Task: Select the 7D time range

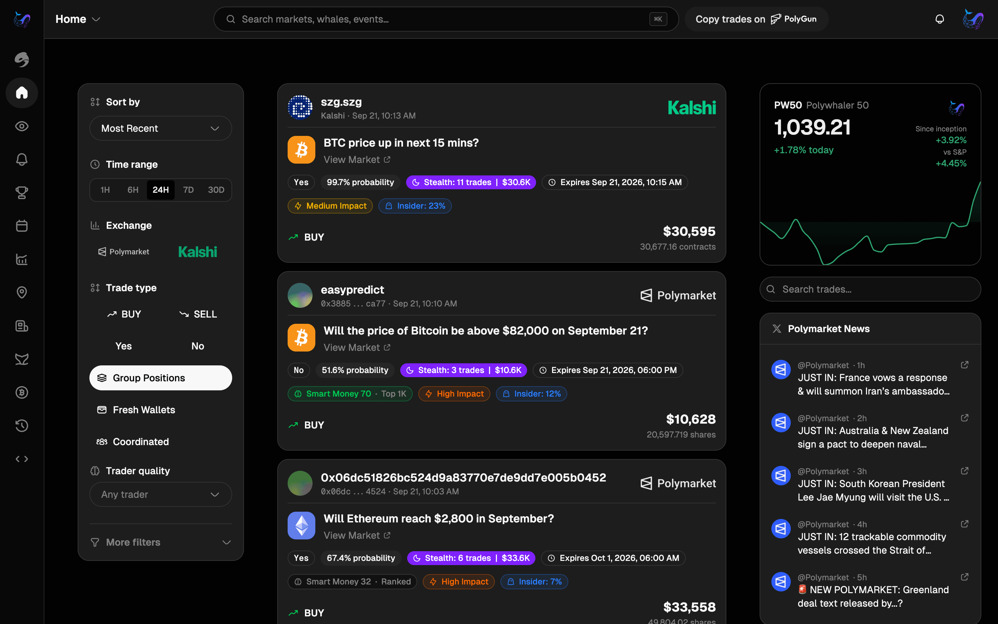Action: (189, 190)
